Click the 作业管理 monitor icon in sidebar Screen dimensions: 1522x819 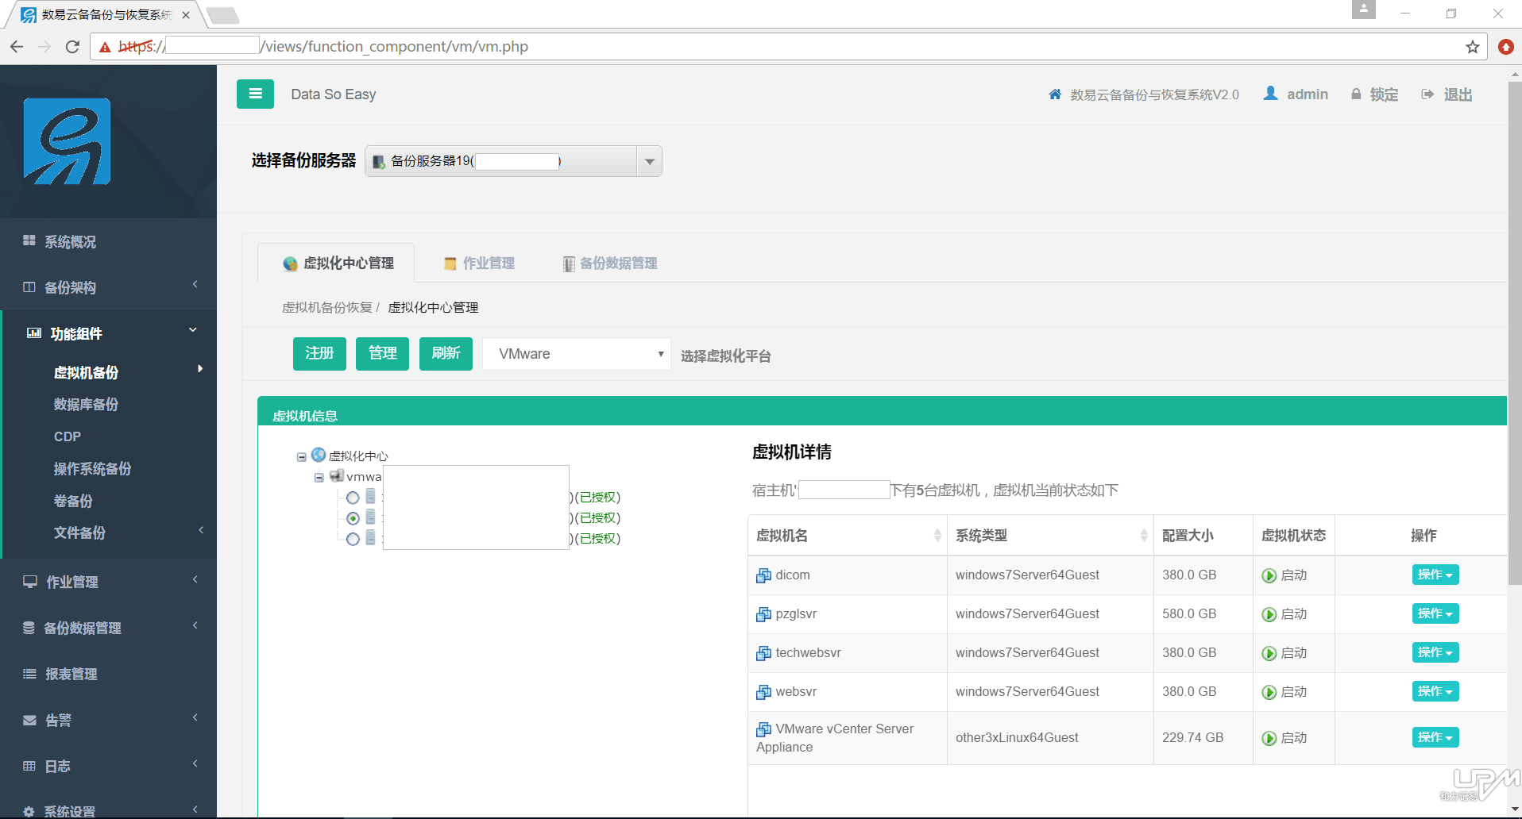30,581
